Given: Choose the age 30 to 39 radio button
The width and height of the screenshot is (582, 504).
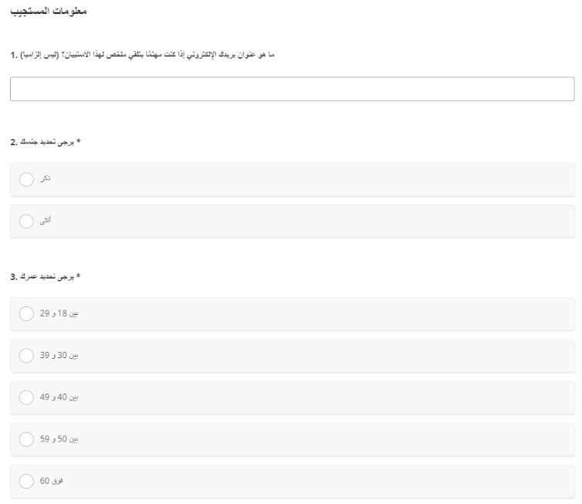Looking at the screenshot, I should coord(25,356).
